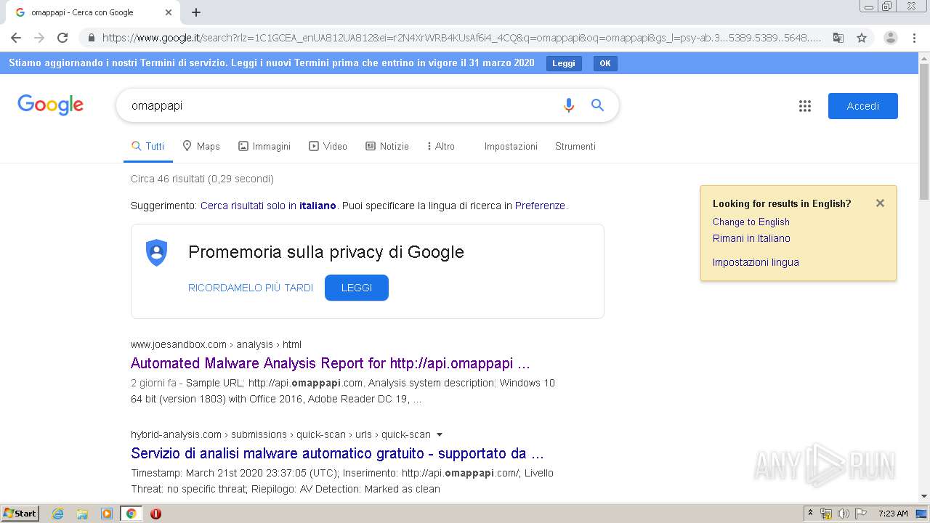Bookmark this page with star icon
This screenshot has width=930, height=523.
[862, 38]
